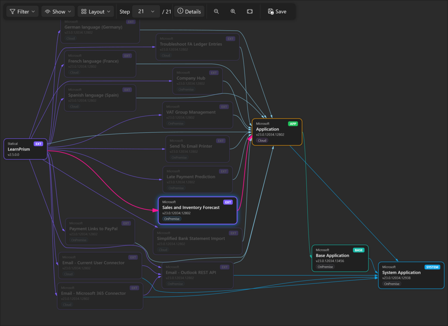This screenshot has height=326, width=448.
Task: Open the Show visibility dropdown
Action: point(58,12)
